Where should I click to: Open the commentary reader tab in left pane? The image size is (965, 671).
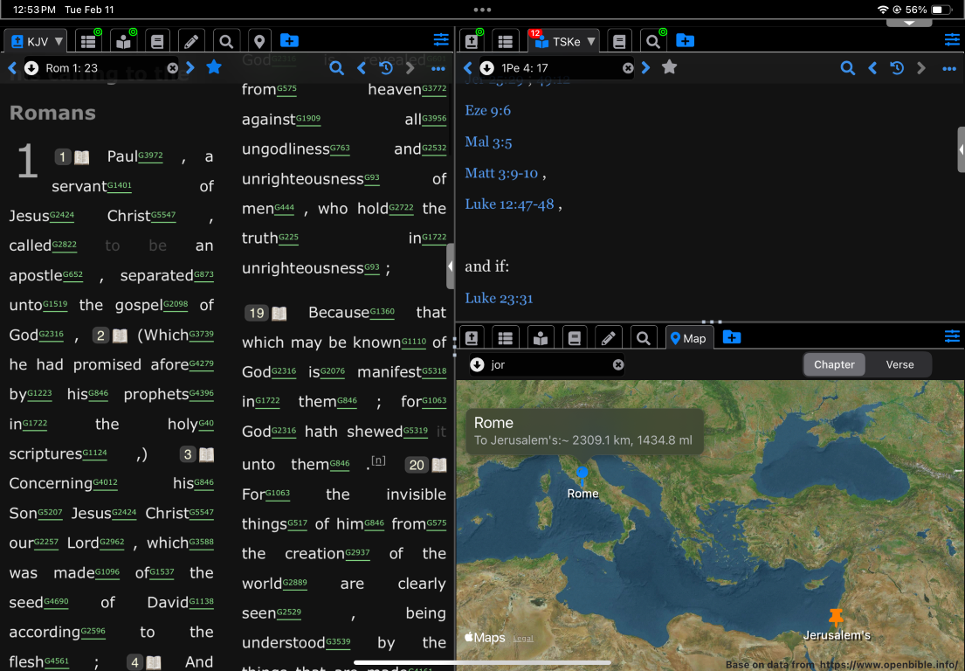[x=123, y=41]
